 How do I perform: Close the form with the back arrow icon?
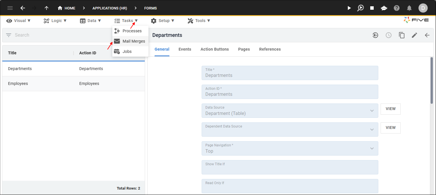click(x=427, y=35)
